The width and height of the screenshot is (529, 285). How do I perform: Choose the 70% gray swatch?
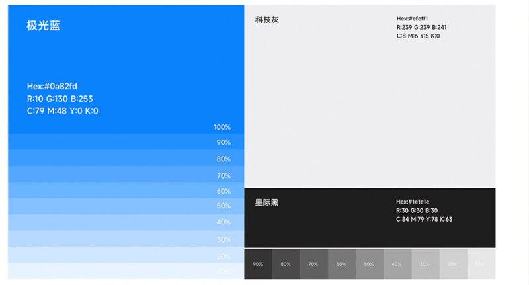313,264
